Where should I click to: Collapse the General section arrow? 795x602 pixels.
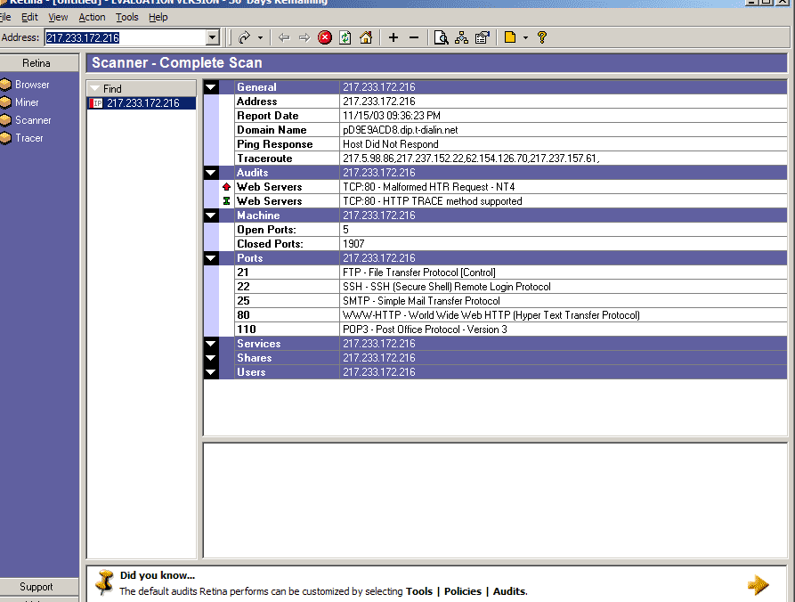[211, 87]
